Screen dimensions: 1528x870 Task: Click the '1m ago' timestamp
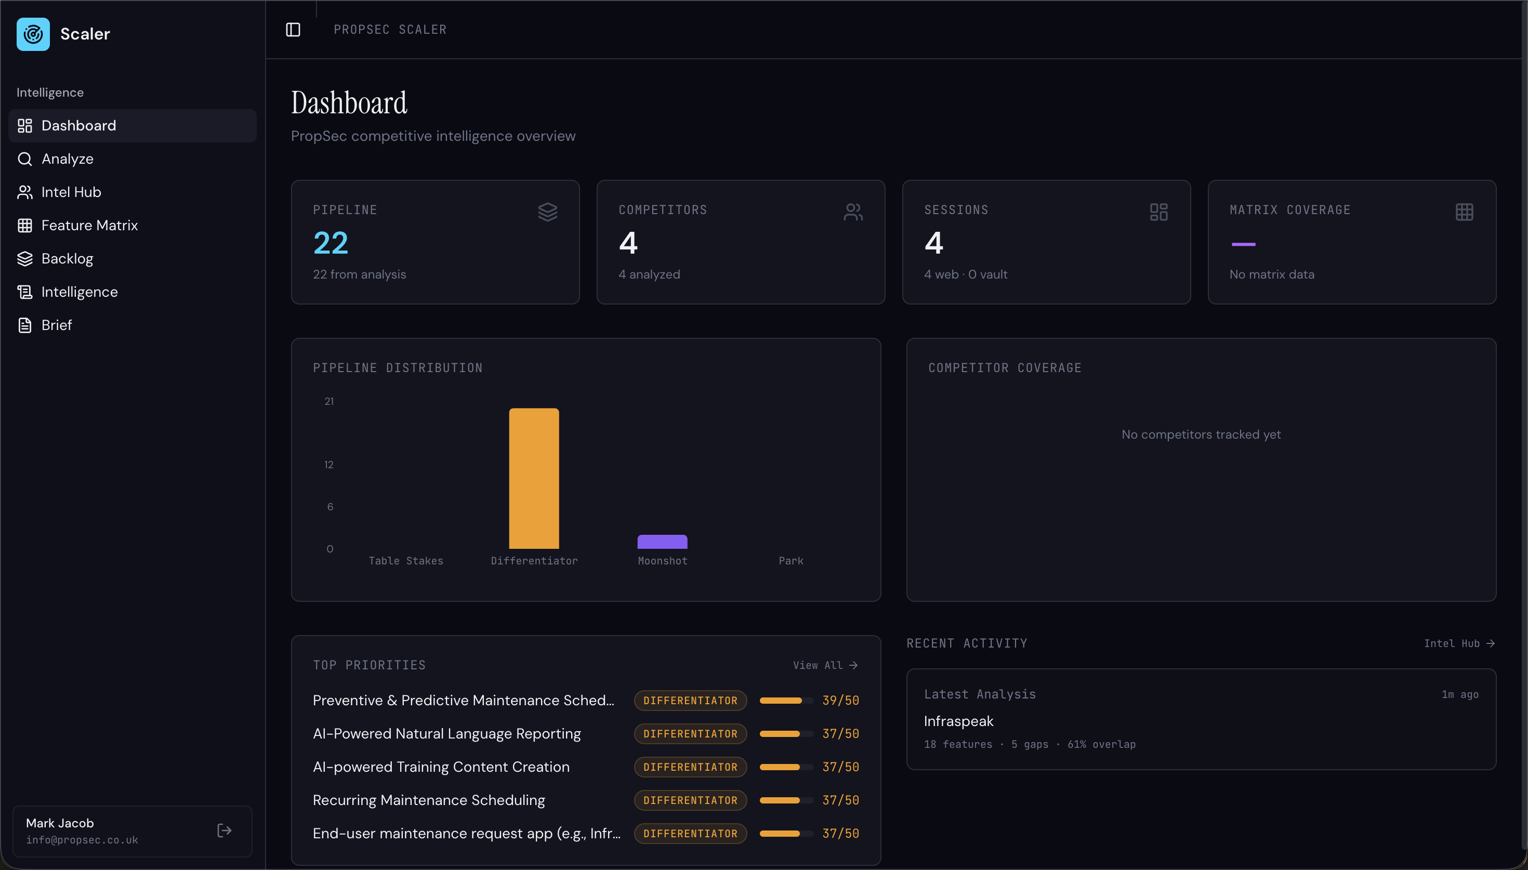[x=1460, y=694]
